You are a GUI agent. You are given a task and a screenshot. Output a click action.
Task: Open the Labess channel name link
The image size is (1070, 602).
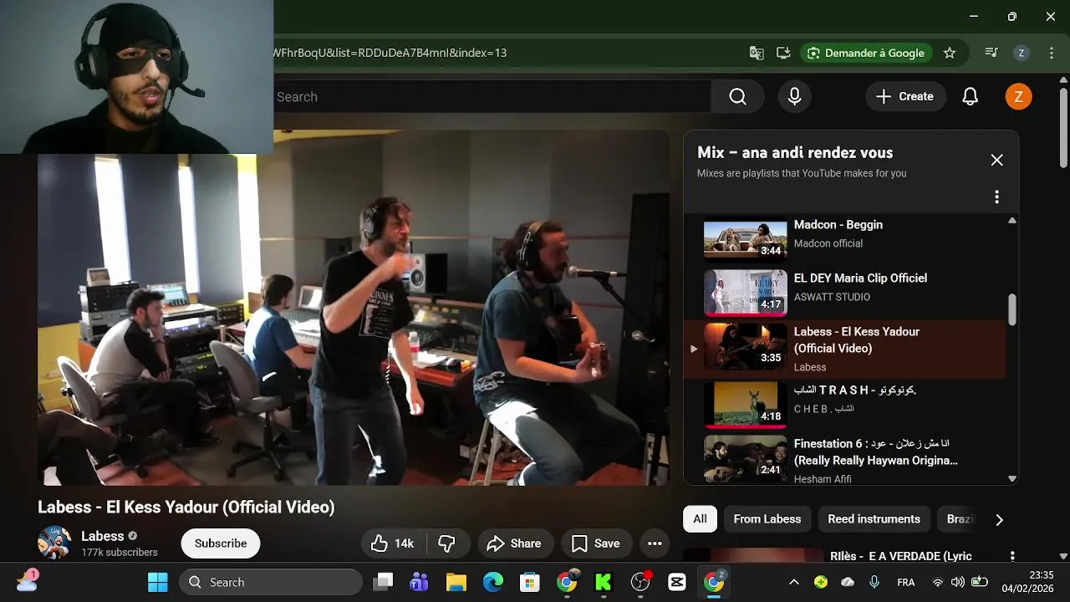pos(102,536)
